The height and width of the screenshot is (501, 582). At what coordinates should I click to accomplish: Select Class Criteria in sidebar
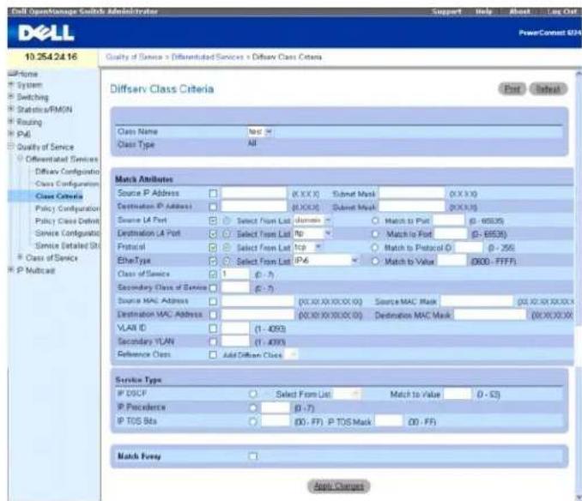[x=59, y=196]
